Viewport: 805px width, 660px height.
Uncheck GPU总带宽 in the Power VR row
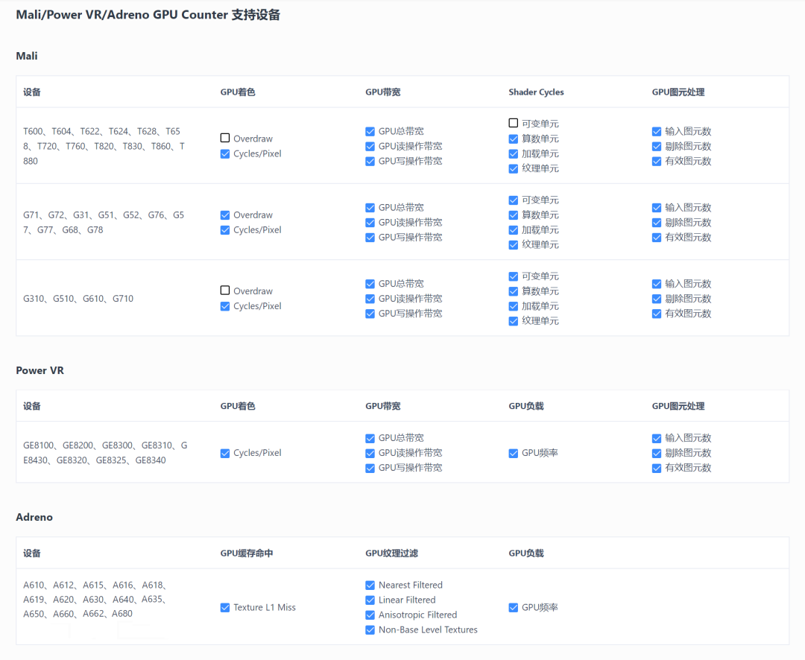coord(370,437)
